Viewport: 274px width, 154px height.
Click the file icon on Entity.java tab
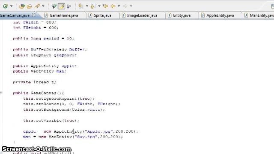[x=170, y=15]
